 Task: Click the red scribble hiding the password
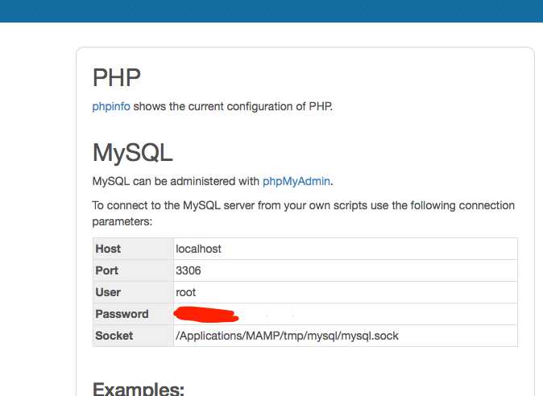tap(206, 315)
